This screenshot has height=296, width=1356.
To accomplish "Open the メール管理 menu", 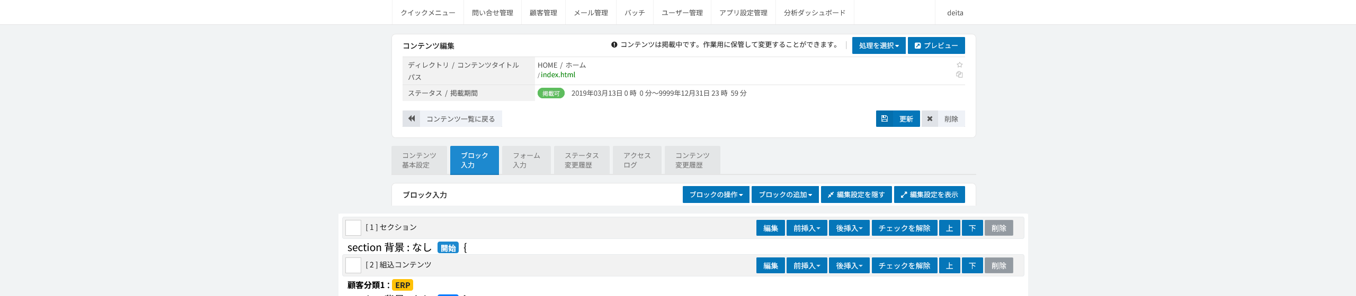I will [591, 13].
